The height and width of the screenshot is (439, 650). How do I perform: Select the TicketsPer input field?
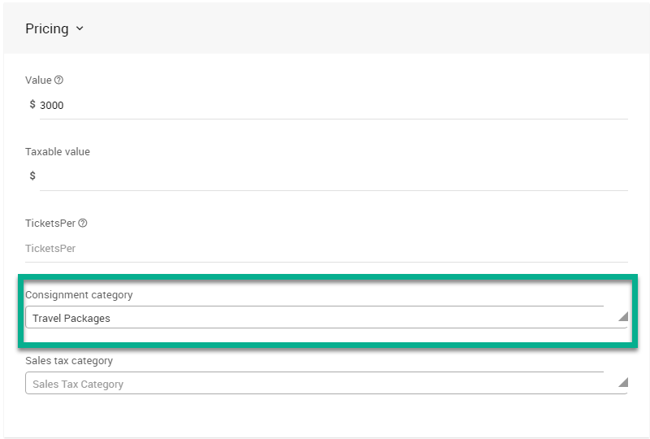click(x=325, y=248)
